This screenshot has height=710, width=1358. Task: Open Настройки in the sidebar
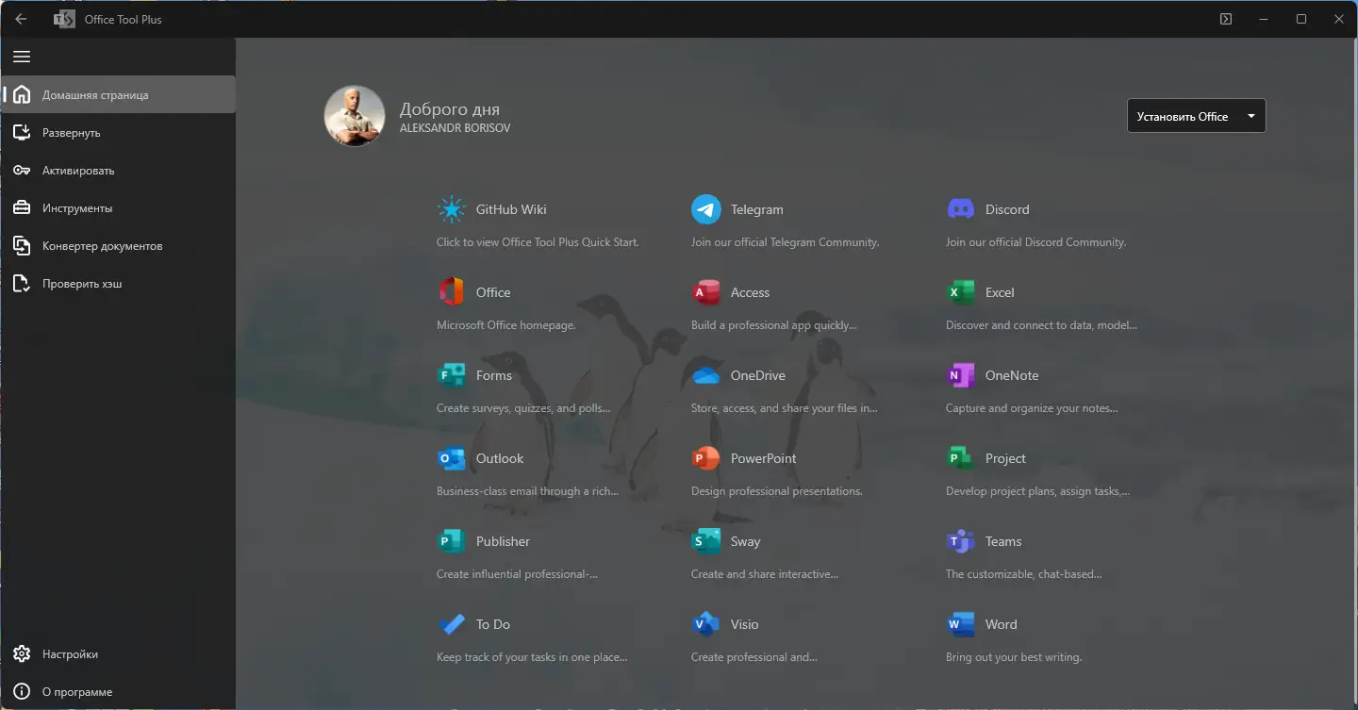(118, 653)
